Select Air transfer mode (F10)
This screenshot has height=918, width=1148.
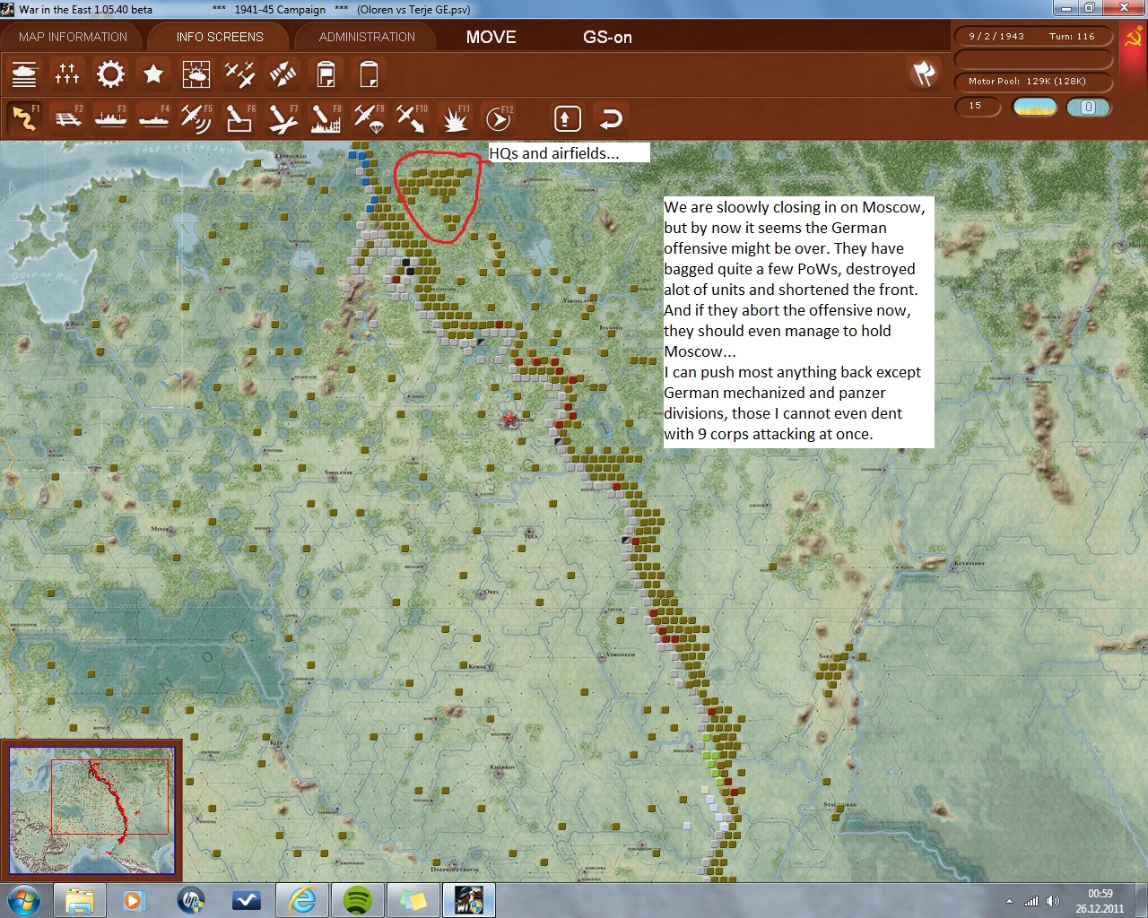pyautogui.click(x=412, y=118)
